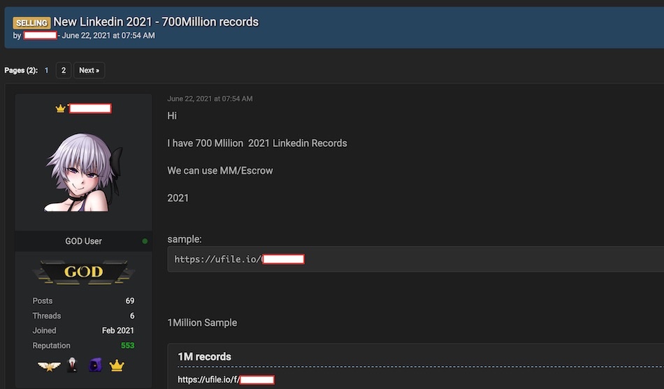Click the winged badge award icon
The image size is (664, 389).
(x=49, y=365)
